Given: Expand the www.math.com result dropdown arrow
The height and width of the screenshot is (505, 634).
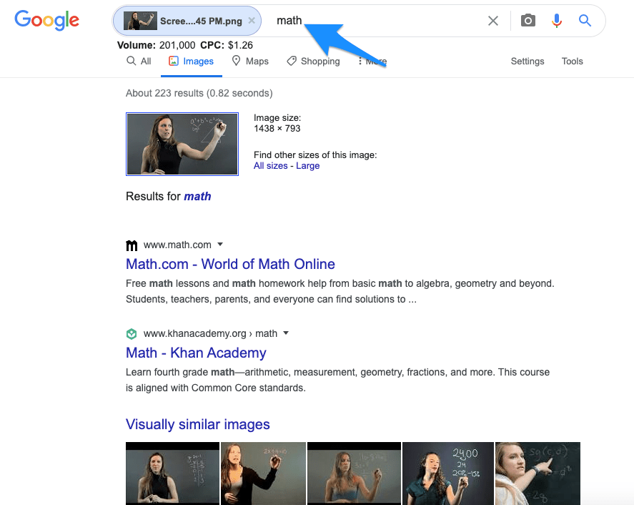Looking at the screenshot, I should pos(220,245).
